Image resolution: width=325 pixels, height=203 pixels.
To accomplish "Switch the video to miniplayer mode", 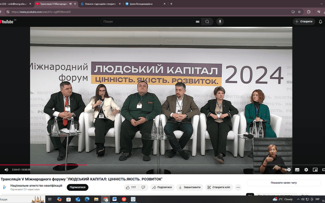I will point(315,170).
